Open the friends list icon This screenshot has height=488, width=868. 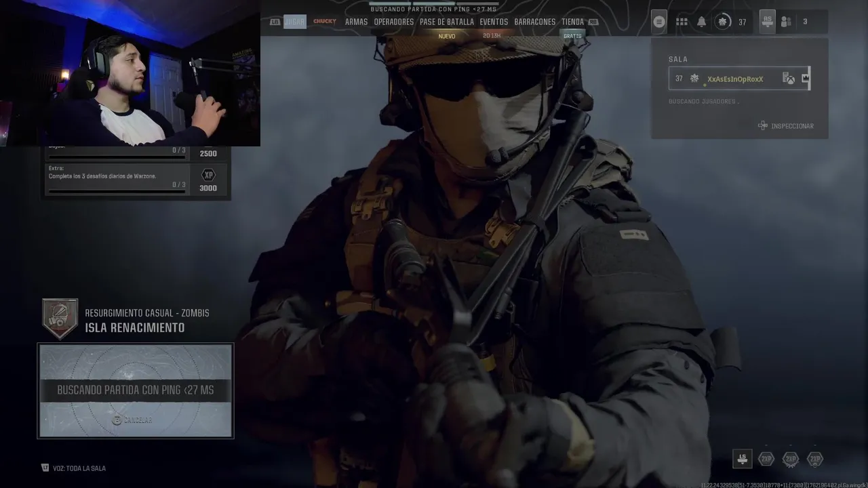click(787, 22)
